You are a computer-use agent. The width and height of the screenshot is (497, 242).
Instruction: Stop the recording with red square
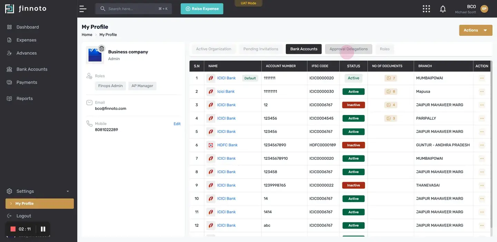tap(13, 229)
